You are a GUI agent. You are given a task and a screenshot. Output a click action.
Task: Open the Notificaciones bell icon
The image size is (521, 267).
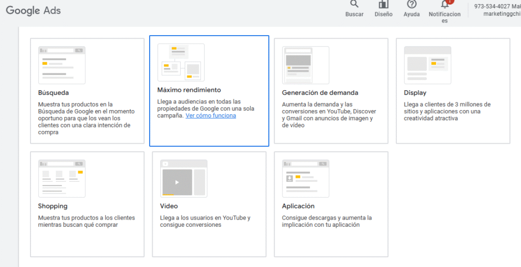(x=445, y=4)
